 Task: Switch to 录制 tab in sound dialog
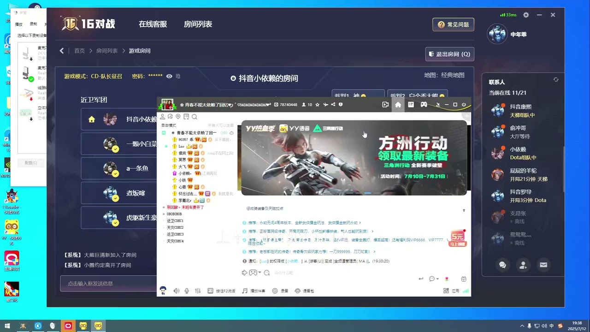pos(34,24)
